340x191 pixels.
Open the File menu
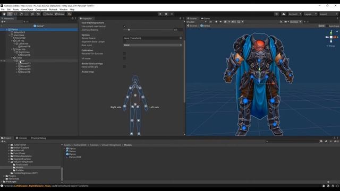click(x=3, y=10)
